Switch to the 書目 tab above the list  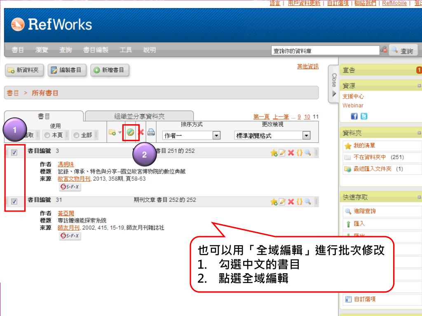[x=44, y=116]
